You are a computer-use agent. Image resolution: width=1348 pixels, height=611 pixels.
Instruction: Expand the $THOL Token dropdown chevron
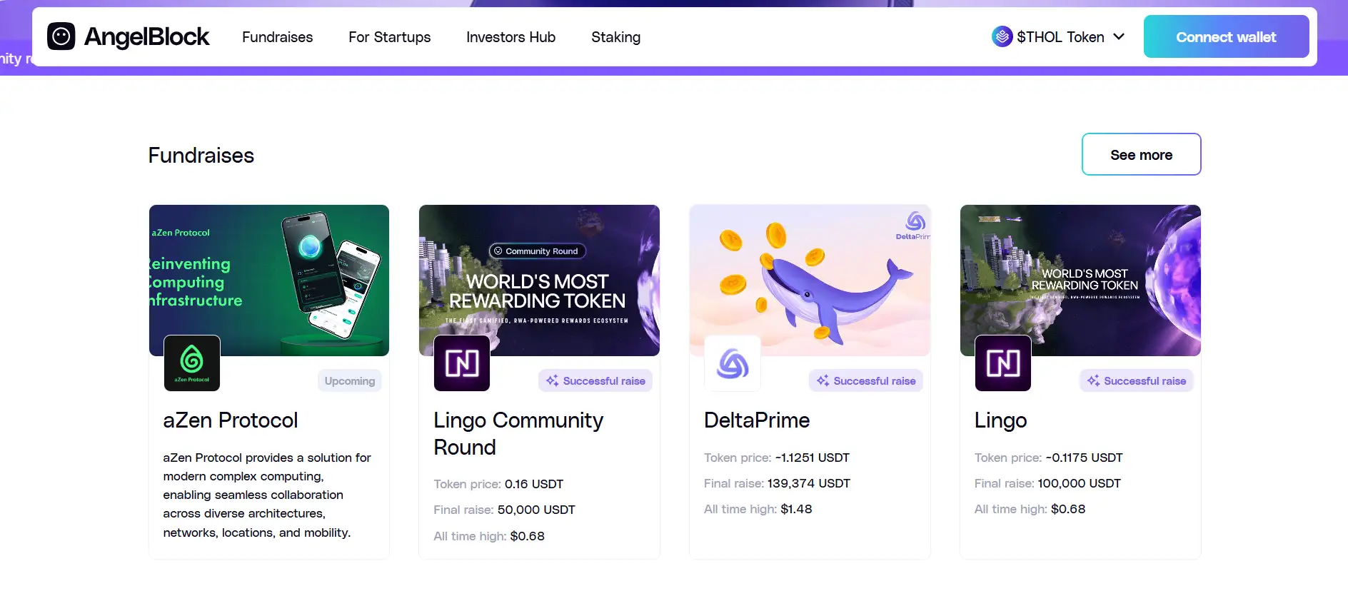pyautogui.click(x=1119, y=37)
